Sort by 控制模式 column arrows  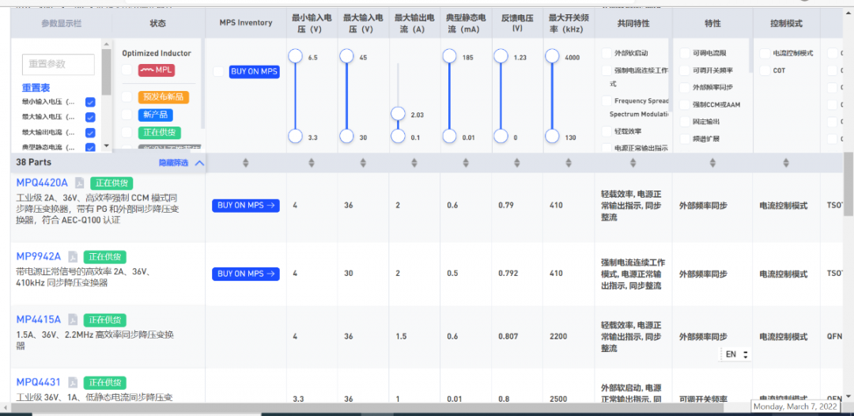[x=786, y=162]
